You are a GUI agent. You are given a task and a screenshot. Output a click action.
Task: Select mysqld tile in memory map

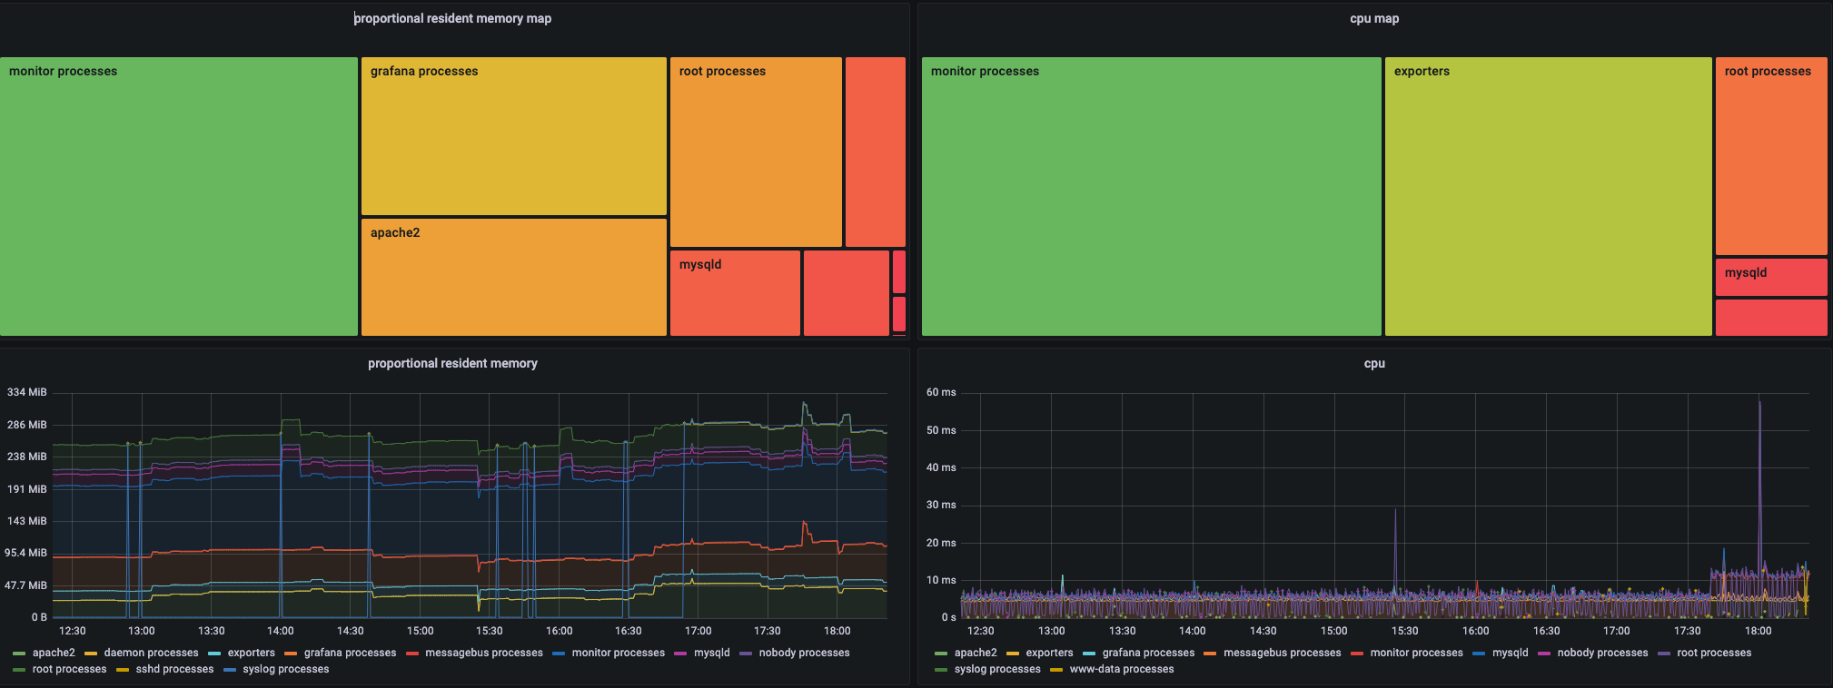[736, 293]
